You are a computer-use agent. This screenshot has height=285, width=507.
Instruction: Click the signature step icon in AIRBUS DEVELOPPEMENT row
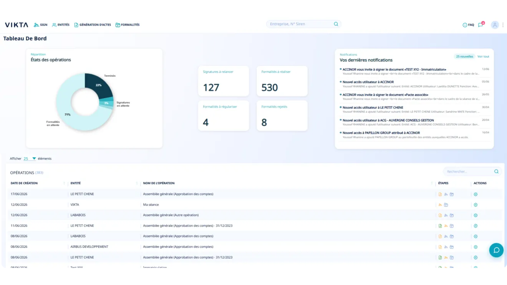446,247
